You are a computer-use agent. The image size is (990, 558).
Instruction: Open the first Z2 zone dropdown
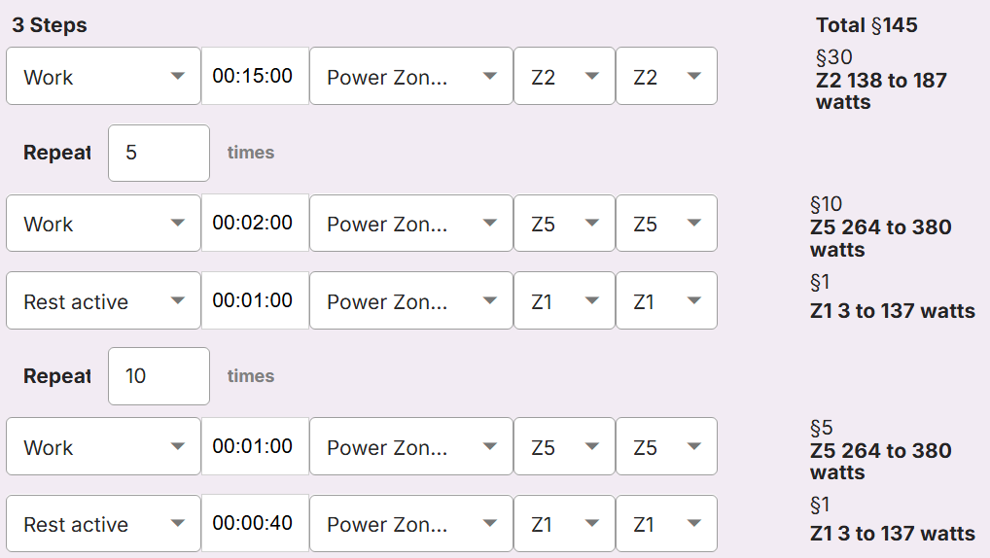(x=564, y=77)
